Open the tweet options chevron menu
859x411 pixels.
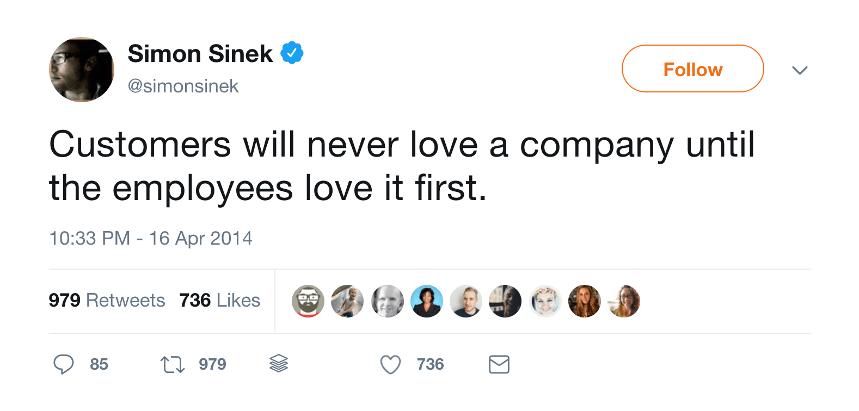pos(799,70)
